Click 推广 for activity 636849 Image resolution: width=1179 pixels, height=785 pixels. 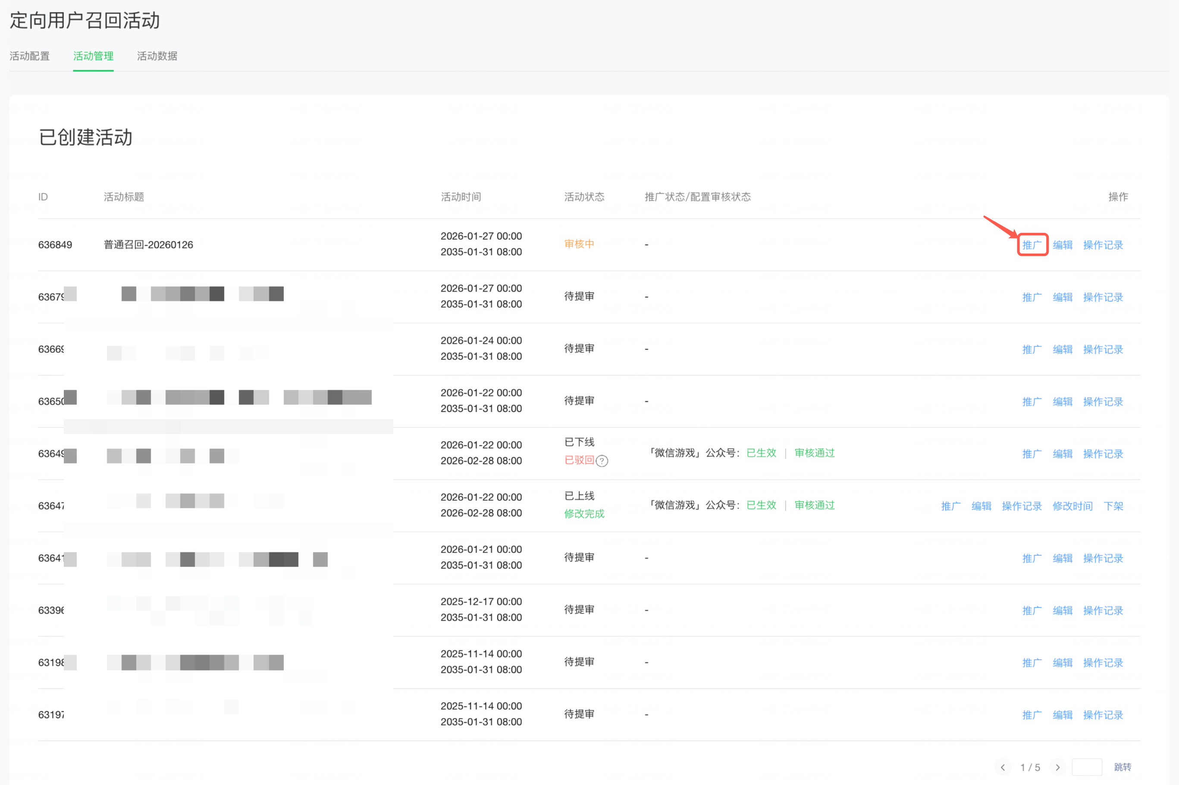click(x=1032, y=245)
